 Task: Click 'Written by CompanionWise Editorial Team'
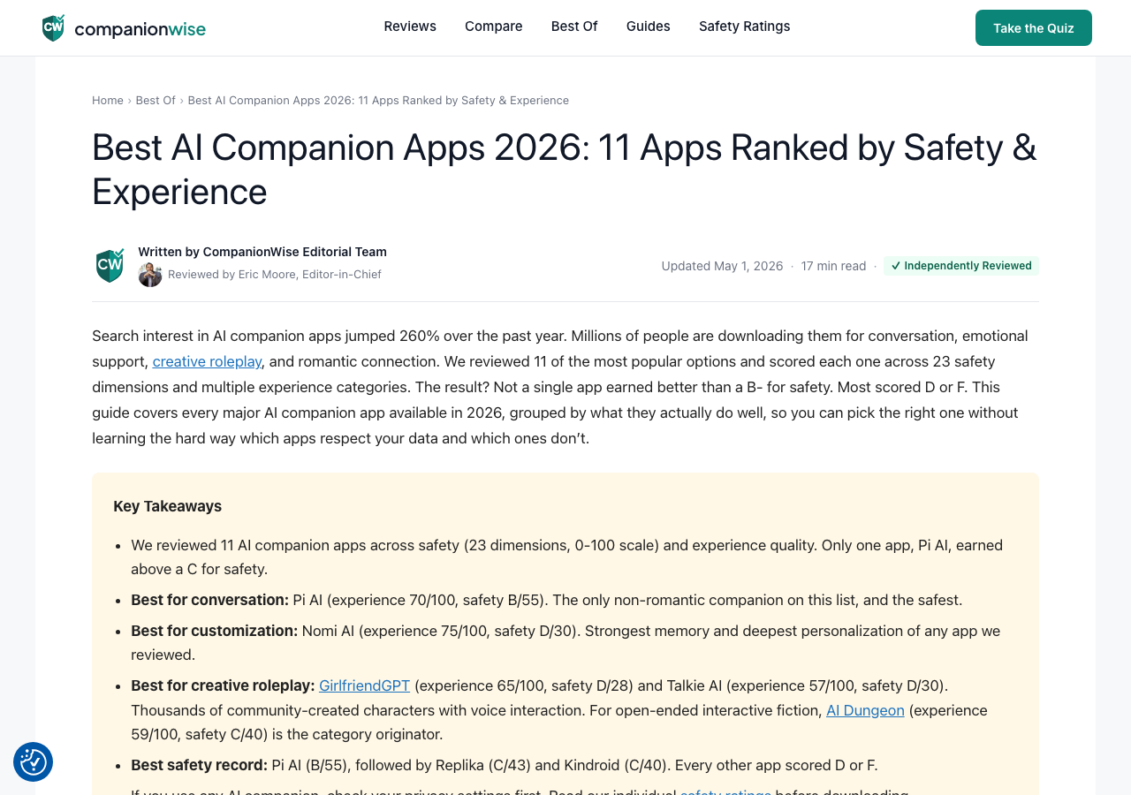click(262, 252)
